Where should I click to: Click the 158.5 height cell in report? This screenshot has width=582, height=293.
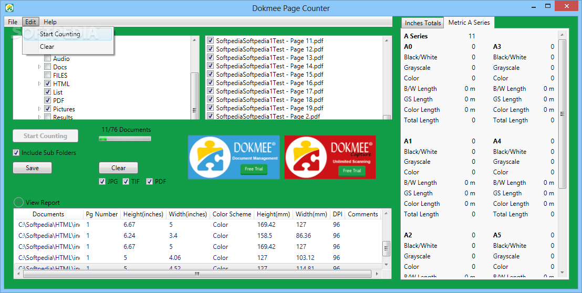click(x=265, y=236)
